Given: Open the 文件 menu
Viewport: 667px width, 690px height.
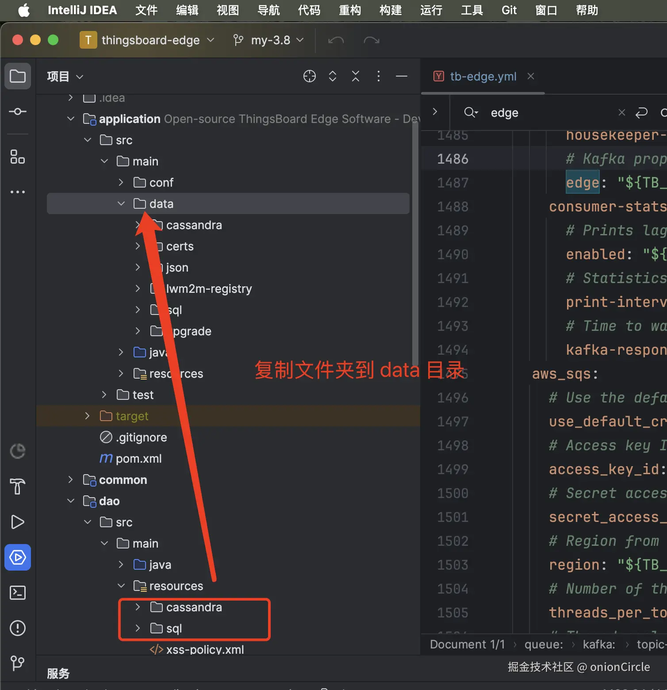Looking at the screenshot, I should tap(146, 10).
